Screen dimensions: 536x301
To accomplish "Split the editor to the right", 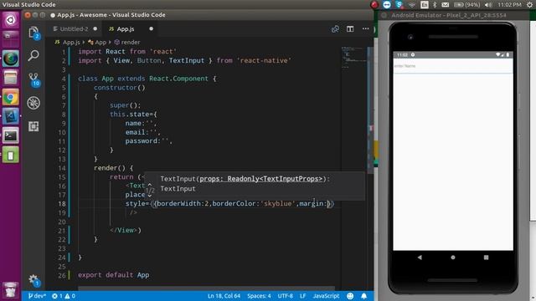I will coord(350,29).
